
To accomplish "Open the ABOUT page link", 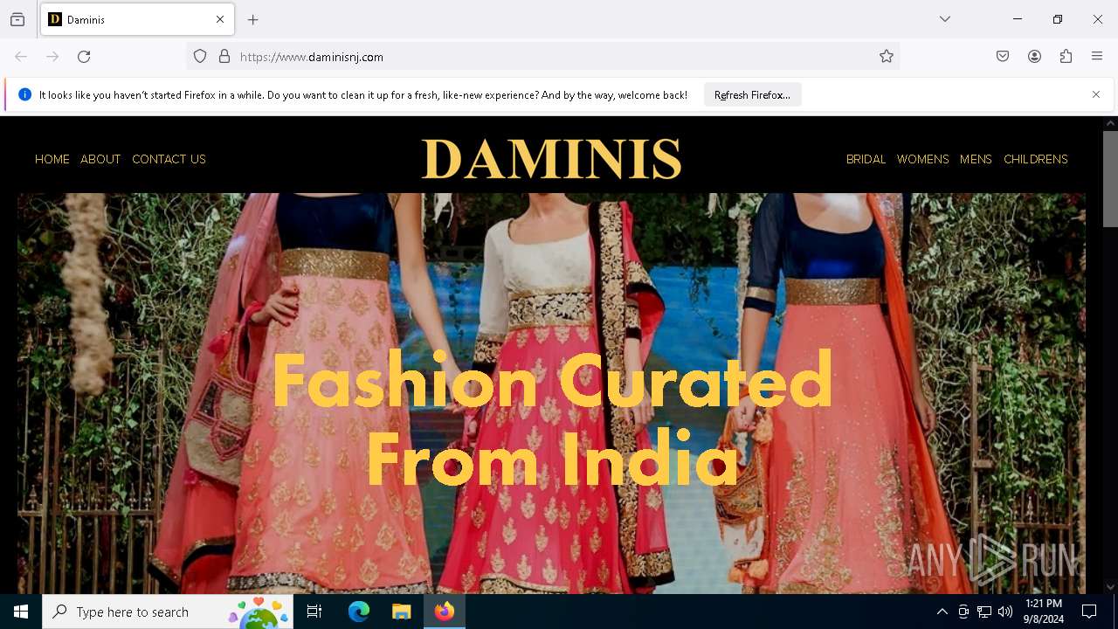I will [x=100, y=159].
